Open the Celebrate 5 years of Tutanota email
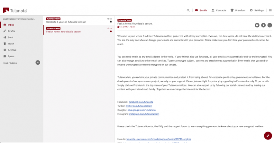This screenshot has width=274, height=154. 79,20
